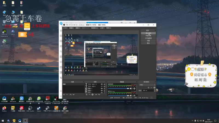
Task: Open source properties gear in Sources panel
Action: click(93, 95)
